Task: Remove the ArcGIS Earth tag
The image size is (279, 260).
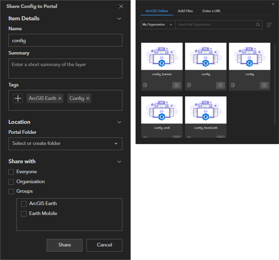Action: (x=60, y=98)
